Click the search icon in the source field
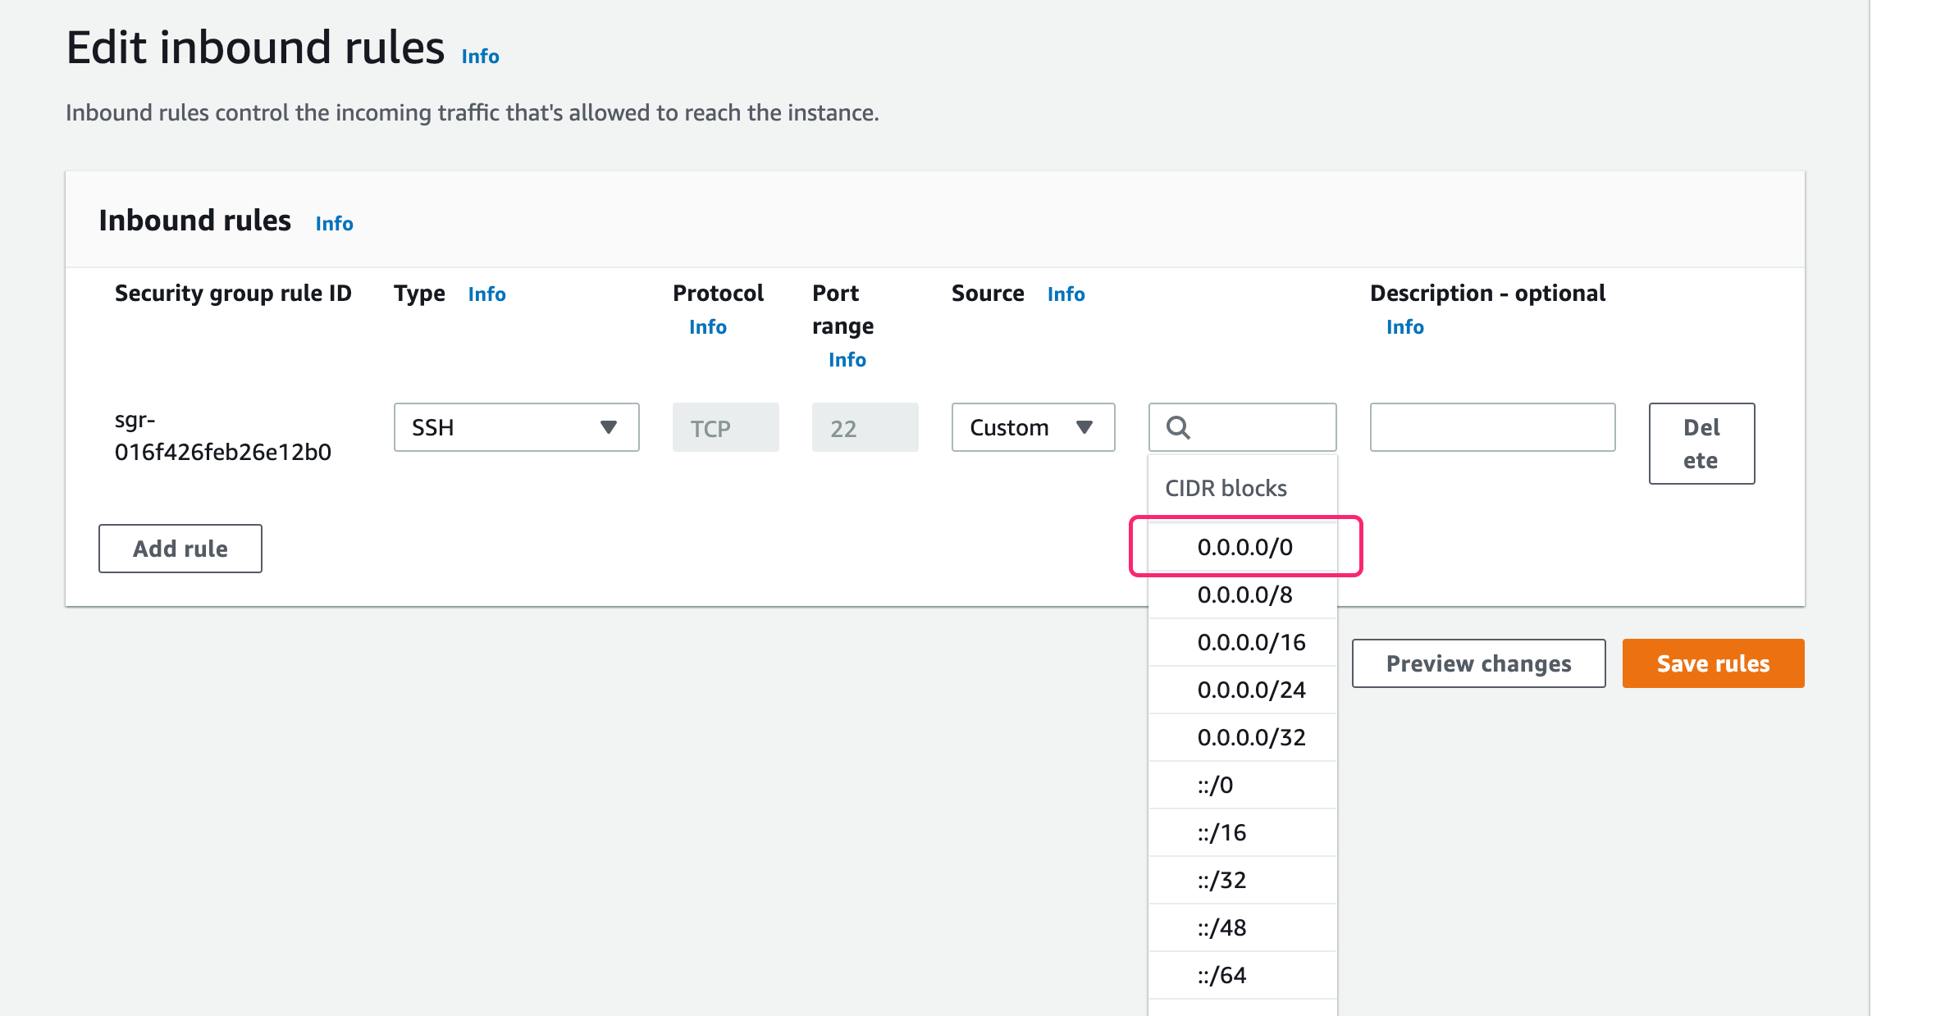This screenshot has width=1936, height=1016. tap(1179, 427)
